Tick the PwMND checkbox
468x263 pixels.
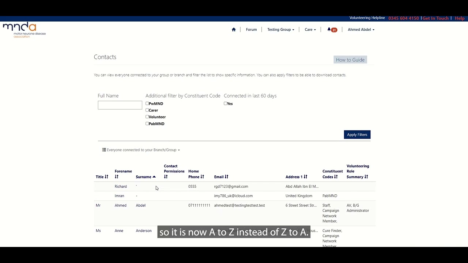(x=147, y=103)
